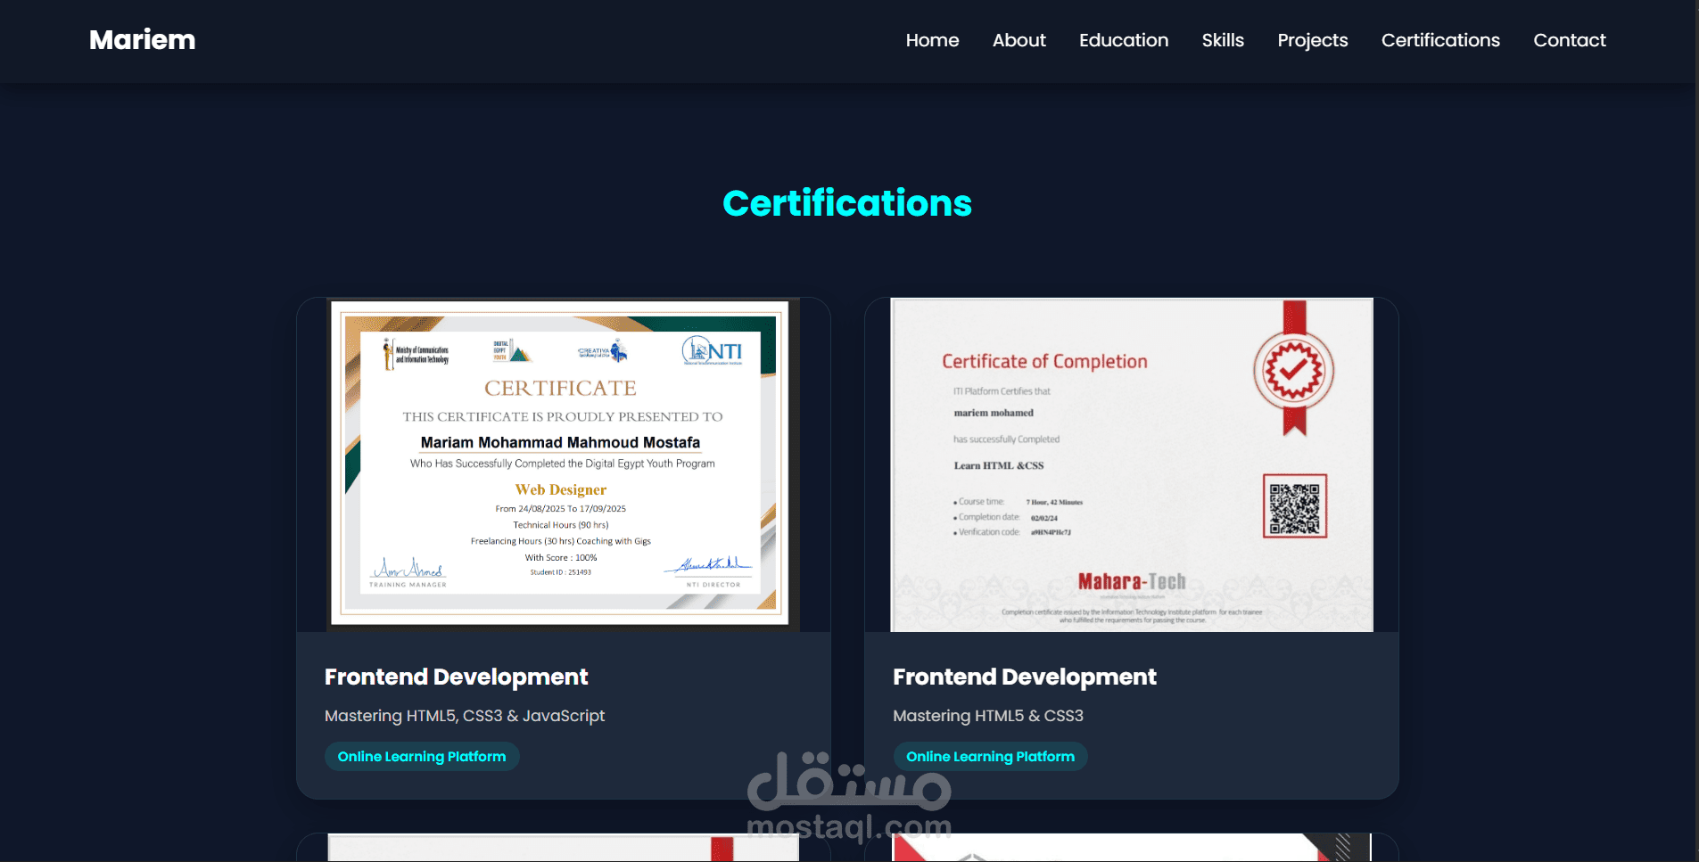
Task: Click Certifications in the top navigation
Action: (x=1440, y=40)
